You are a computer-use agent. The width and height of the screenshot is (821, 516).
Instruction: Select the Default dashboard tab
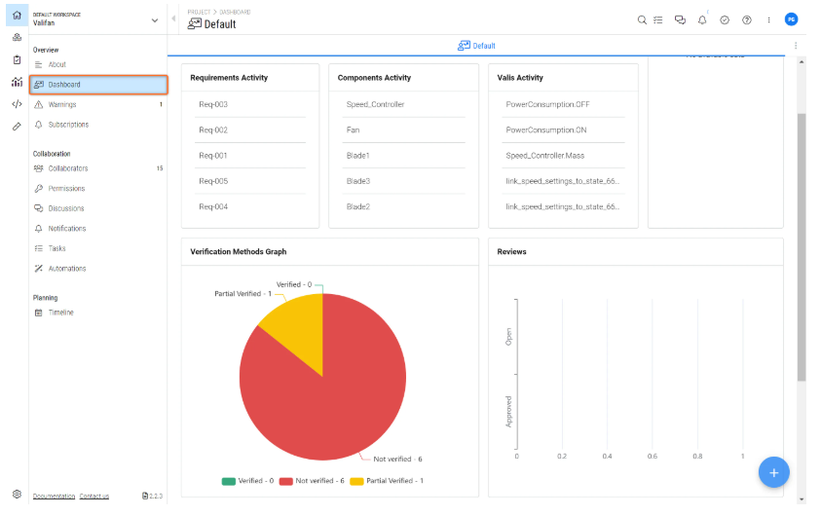[x=476, y=46]
